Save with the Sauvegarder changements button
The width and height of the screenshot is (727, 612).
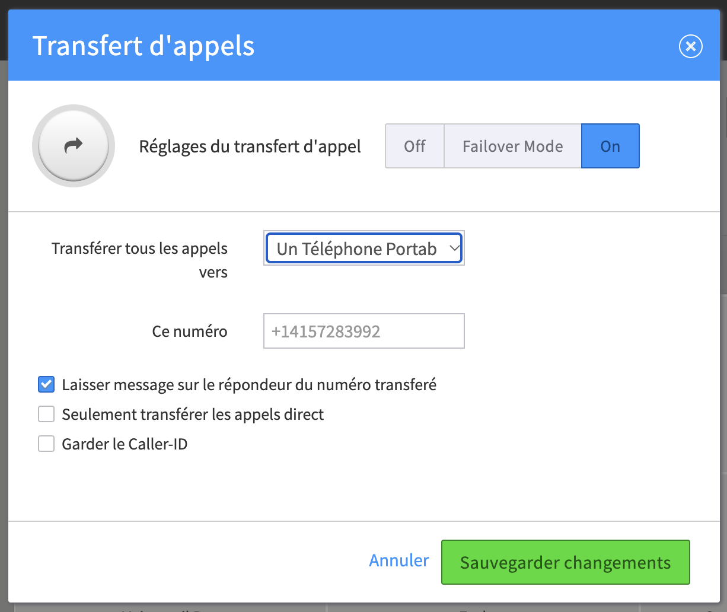[566, 562]
